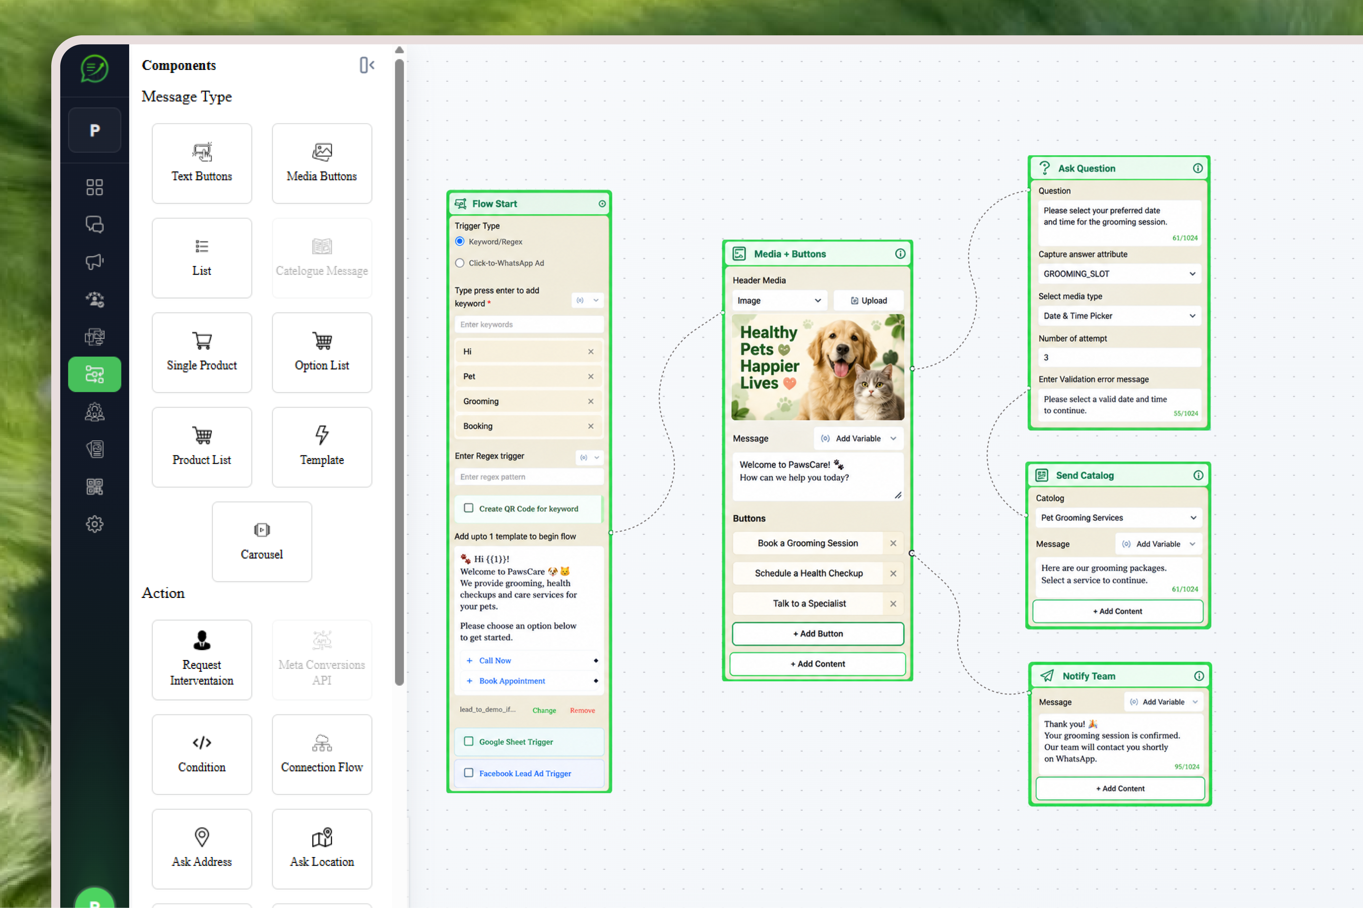Select the Click-to-WhatsApp Ad trigger type
This screenshot has height=908, width=1363.
460,263
